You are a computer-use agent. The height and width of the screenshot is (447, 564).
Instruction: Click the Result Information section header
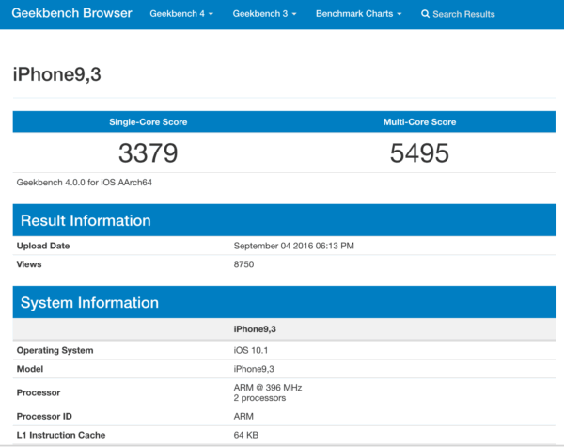[x=86, y=221]
